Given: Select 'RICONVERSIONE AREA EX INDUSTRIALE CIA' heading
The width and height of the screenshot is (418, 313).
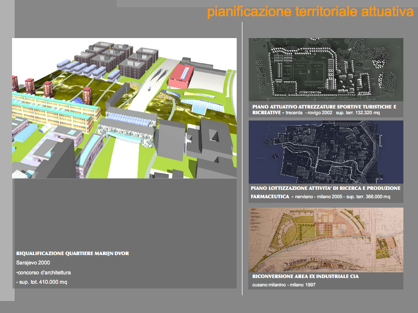Looking at the screenshot, I should point(306,276).
